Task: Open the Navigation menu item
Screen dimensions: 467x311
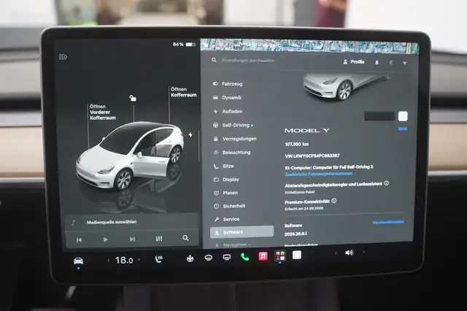Action: pyautogui.click(x=233, y=245)
